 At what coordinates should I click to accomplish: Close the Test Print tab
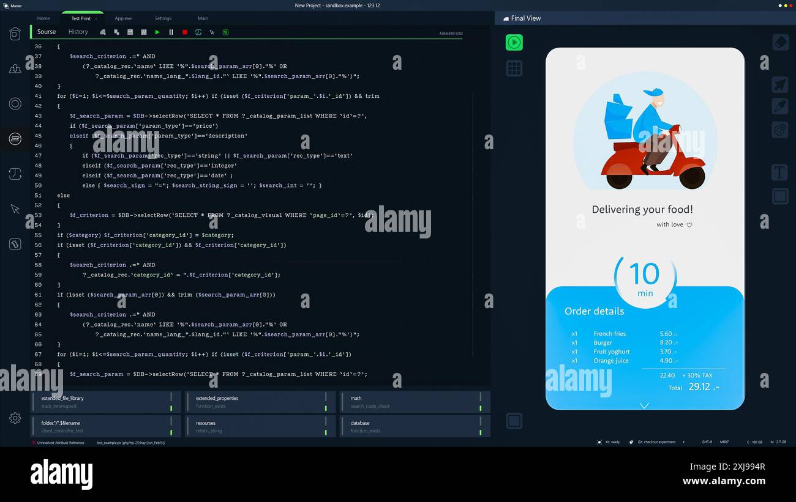96,19
